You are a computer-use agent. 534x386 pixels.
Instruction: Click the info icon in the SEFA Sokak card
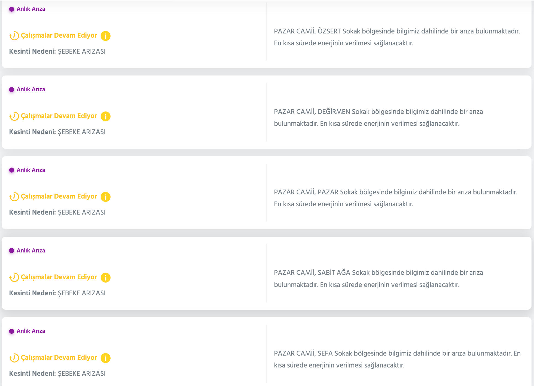pos(105,358)
